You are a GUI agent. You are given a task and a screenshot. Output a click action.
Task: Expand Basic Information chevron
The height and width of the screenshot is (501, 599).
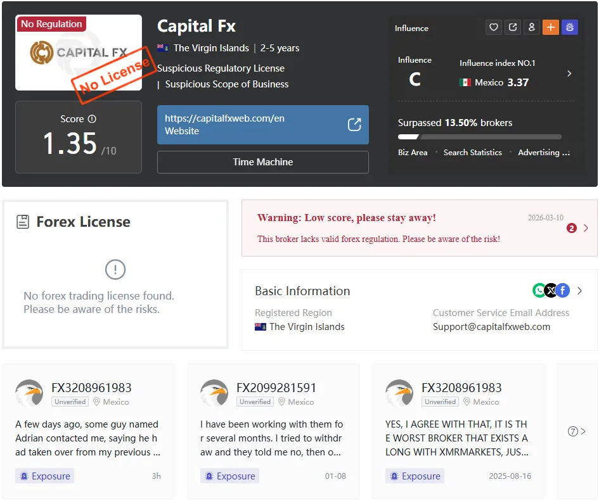click(x=579, y=291)
